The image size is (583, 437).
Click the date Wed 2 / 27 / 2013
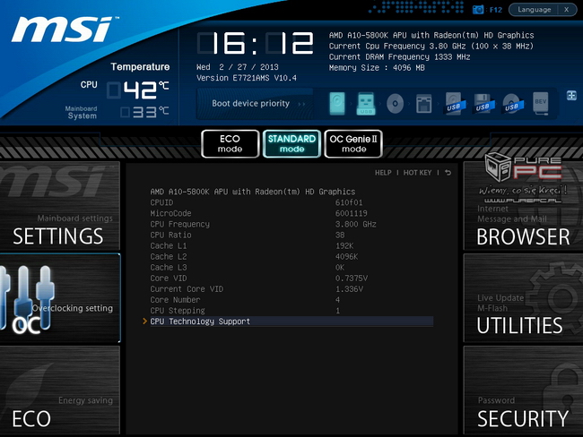coord(237,67)
